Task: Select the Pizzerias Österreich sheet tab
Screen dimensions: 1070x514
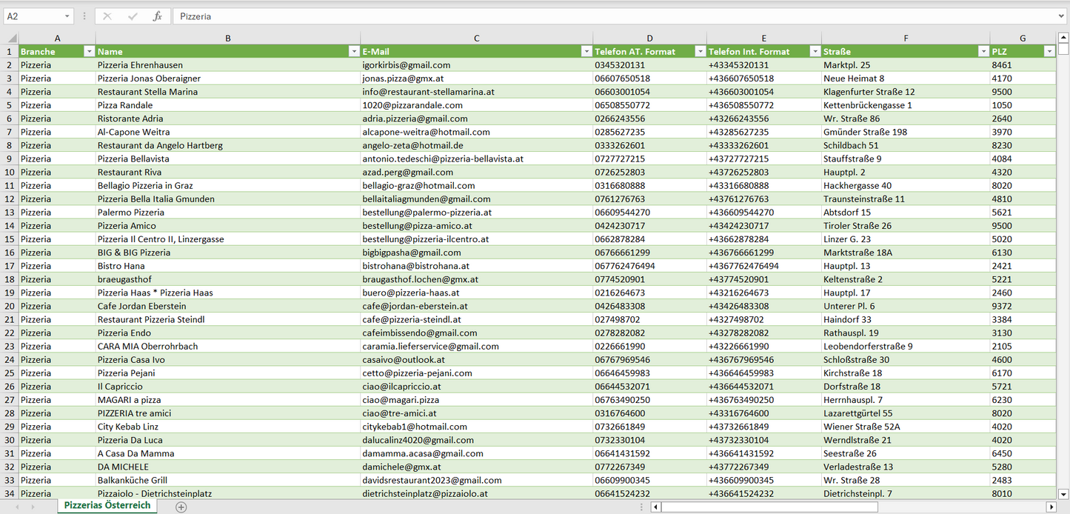Action: [x=107, y=506]
